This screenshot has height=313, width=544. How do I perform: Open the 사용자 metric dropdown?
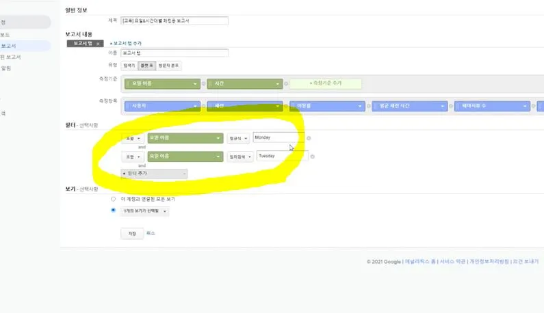pos(162,106)
